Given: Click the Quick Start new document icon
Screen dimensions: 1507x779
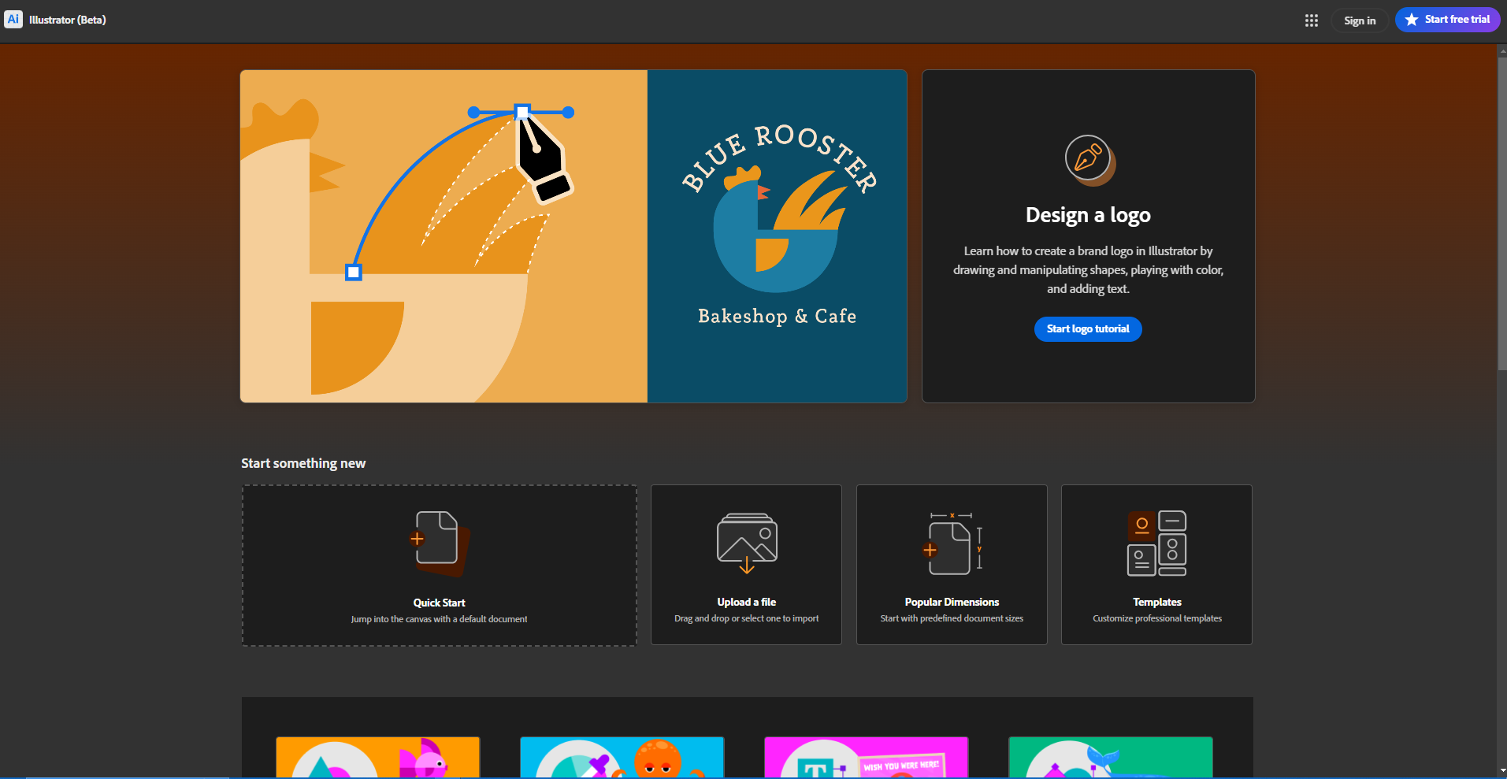Looking at the screenshot, I should click(440, 543).
